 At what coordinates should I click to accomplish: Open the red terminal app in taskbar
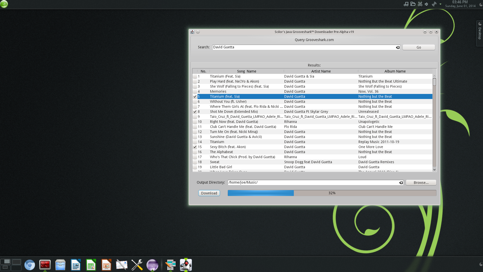pos(45,265)
